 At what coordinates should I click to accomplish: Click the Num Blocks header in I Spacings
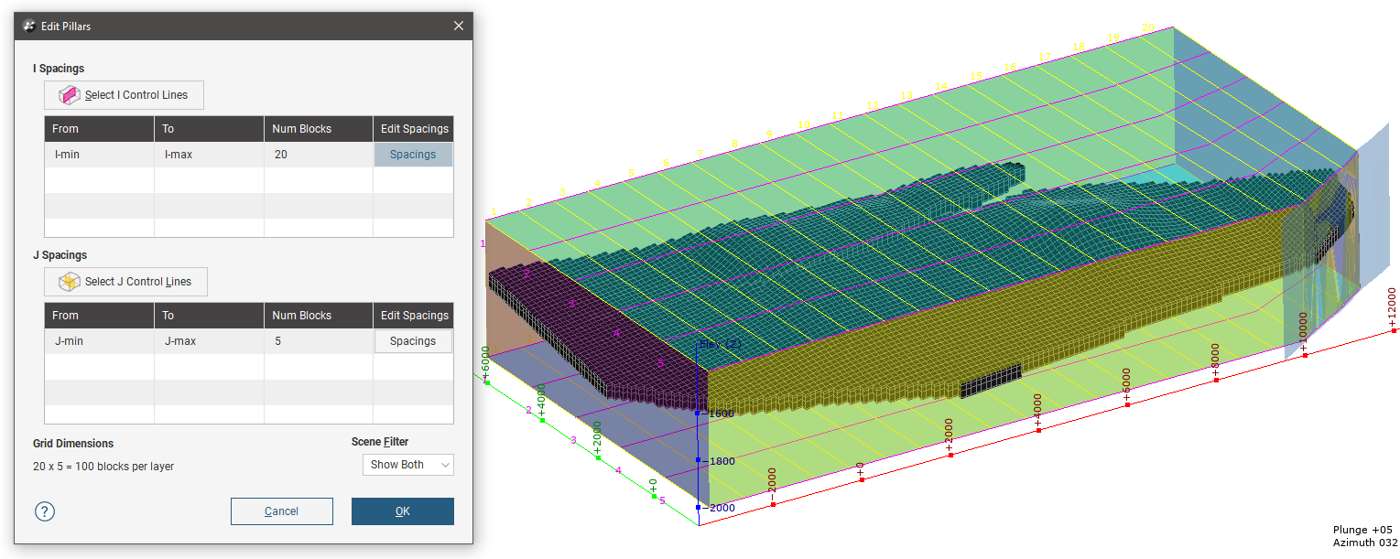tap(317, 129)
